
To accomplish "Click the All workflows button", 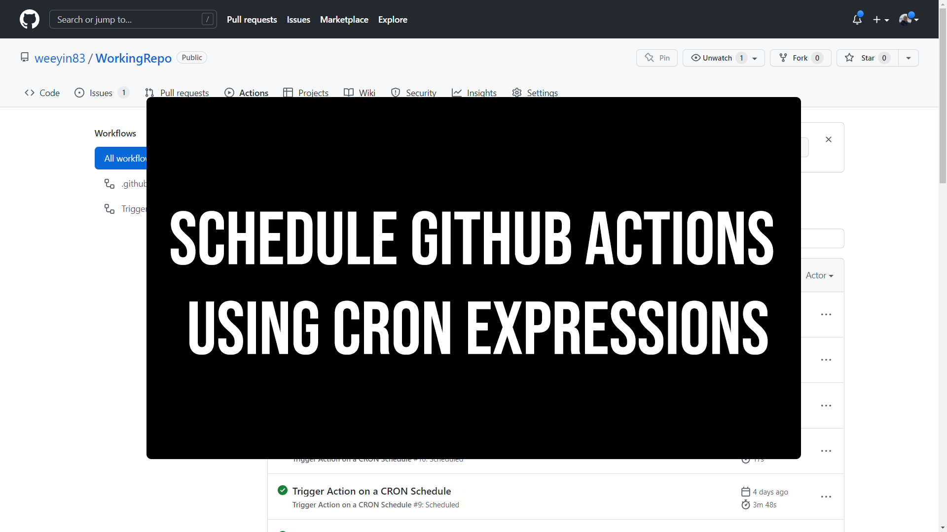I will [x=127, y=159].
